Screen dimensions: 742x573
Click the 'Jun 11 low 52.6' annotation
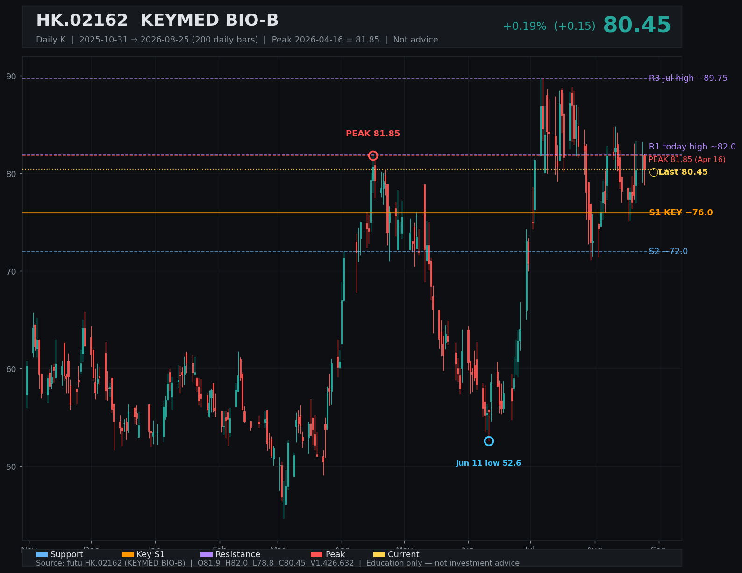(488, 463)
